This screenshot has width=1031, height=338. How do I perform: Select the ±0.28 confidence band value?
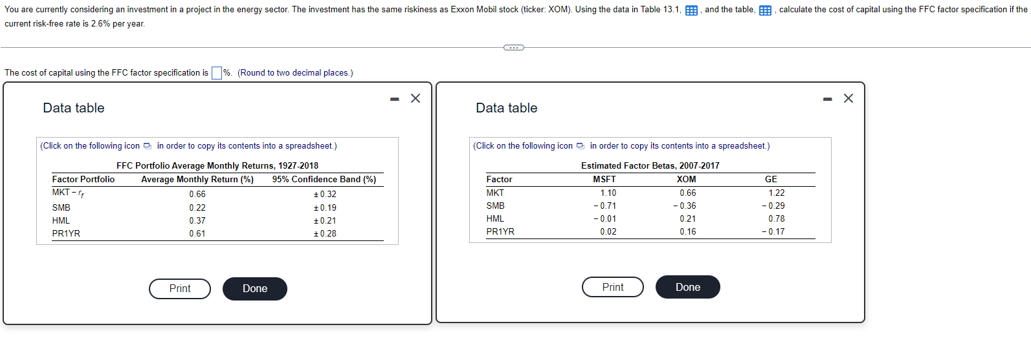[x=325, y=233]
